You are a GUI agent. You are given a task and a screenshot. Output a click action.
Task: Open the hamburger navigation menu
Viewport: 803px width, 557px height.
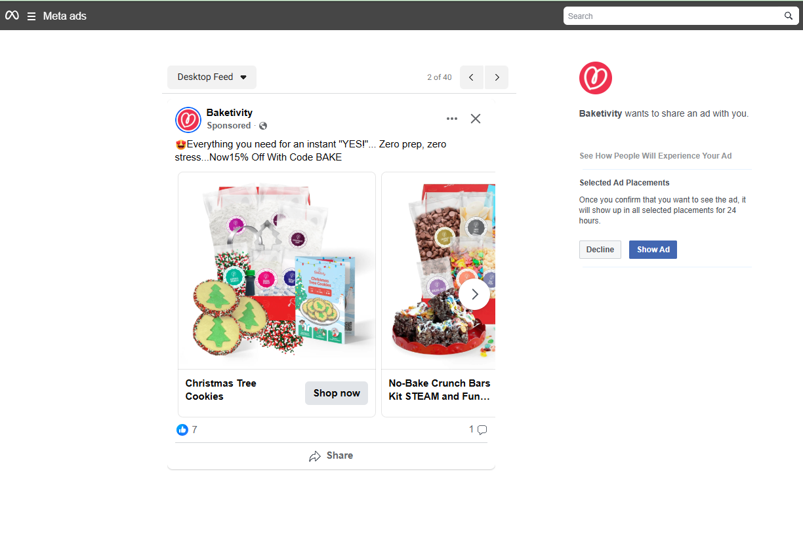31,16
